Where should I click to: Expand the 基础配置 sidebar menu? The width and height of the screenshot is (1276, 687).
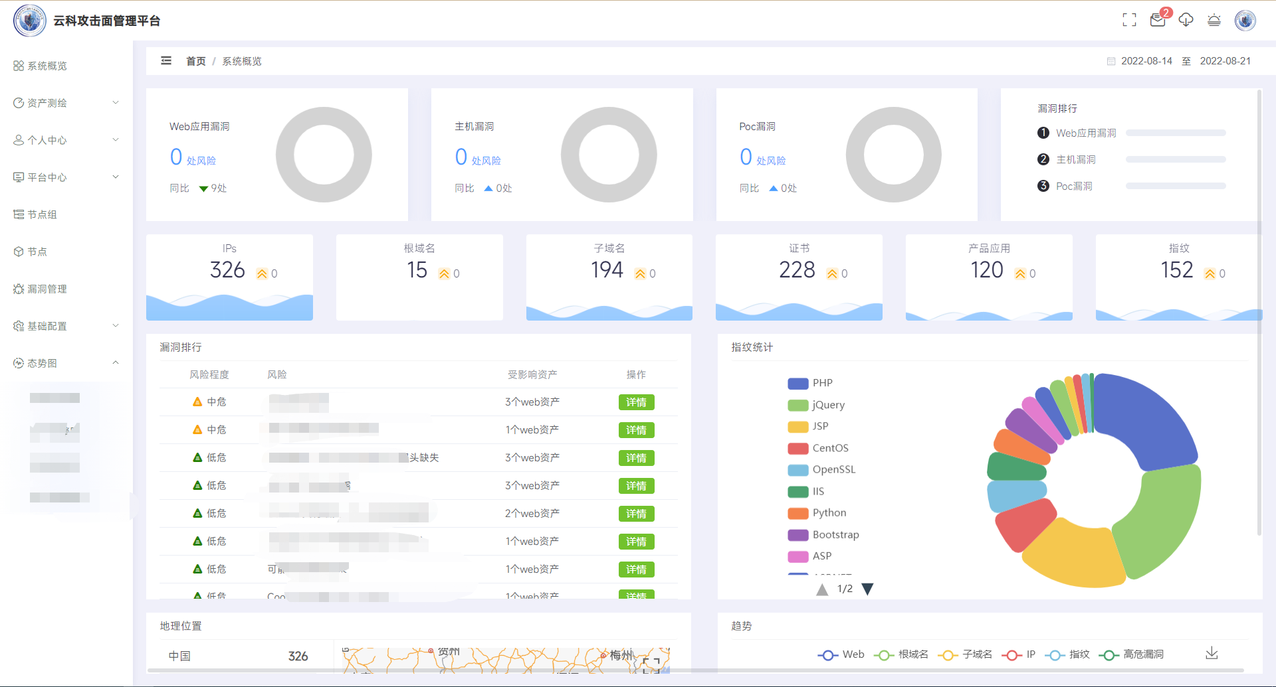(x=66, y=326)
